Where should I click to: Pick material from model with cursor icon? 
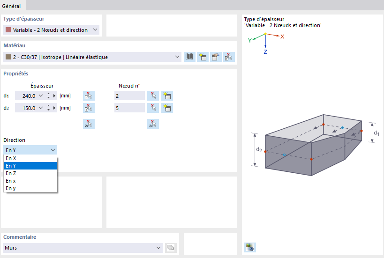(229, 57)
